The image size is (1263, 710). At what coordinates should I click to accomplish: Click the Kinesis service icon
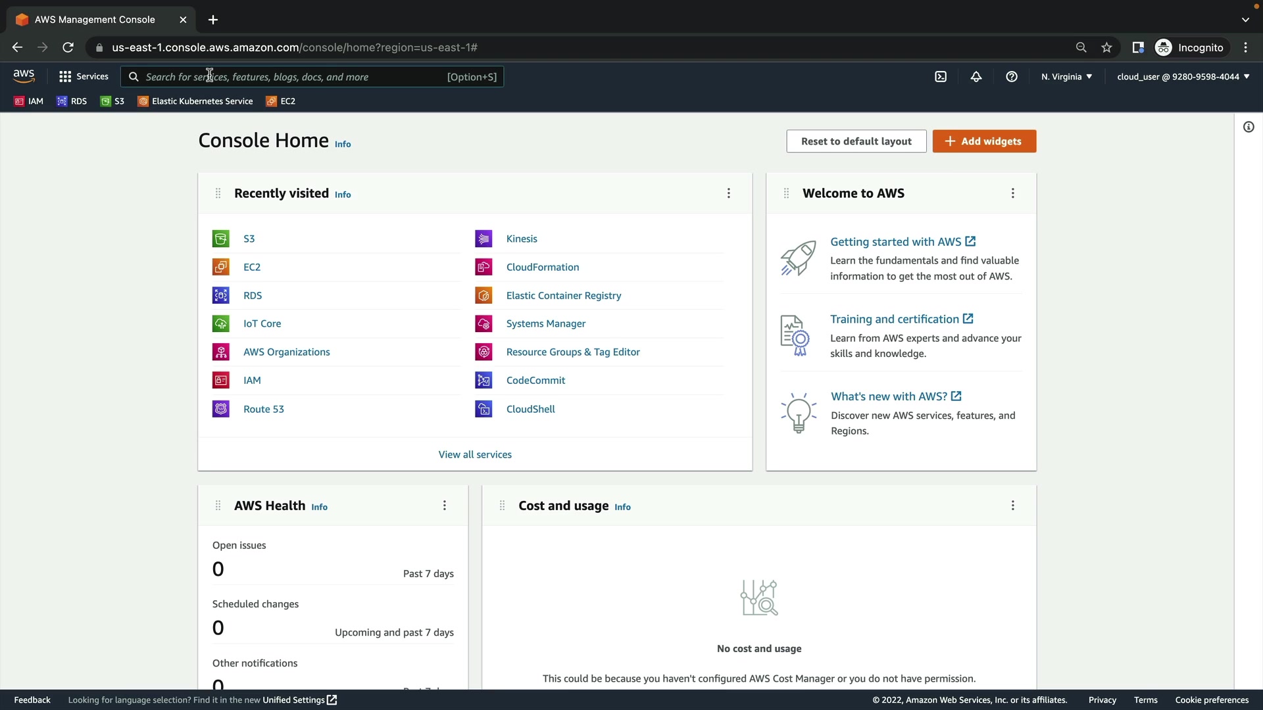pyautogui.click(x=483, y=239)
